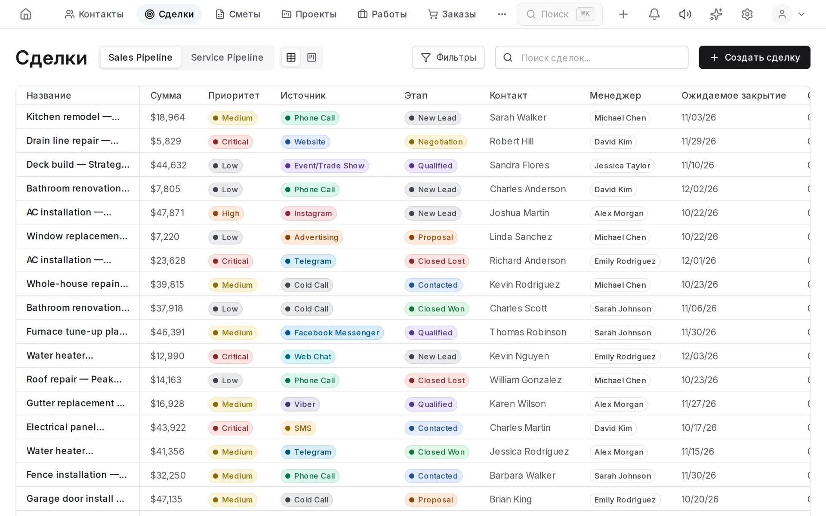Open the settings gear
Image resolution: width=826 pixels, height=516 pixels.
pos(747,14)
